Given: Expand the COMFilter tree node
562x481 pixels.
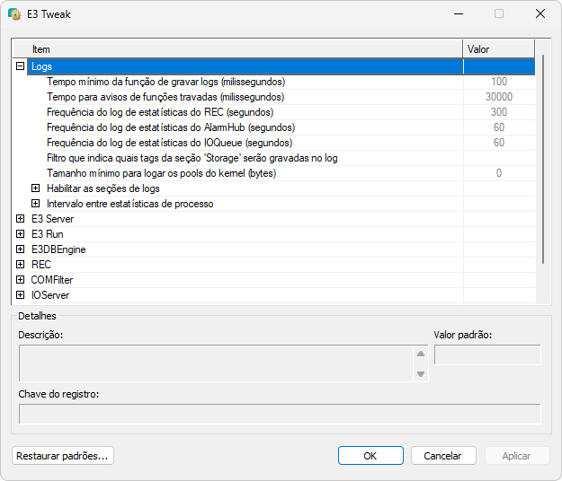Looking at the screenshot, I should (21, 280).
